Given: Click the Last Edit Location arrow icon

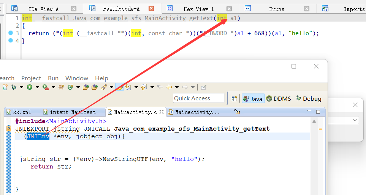Looking at the screenshot, I should tap(160, 87).
